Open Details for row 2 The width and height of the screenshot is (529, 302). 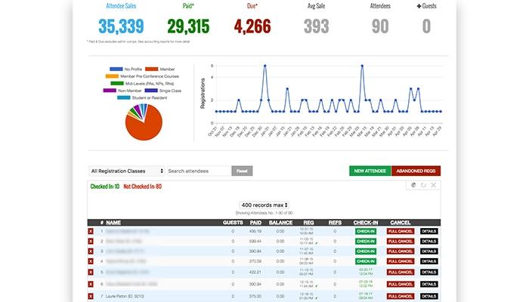(429, 242)
